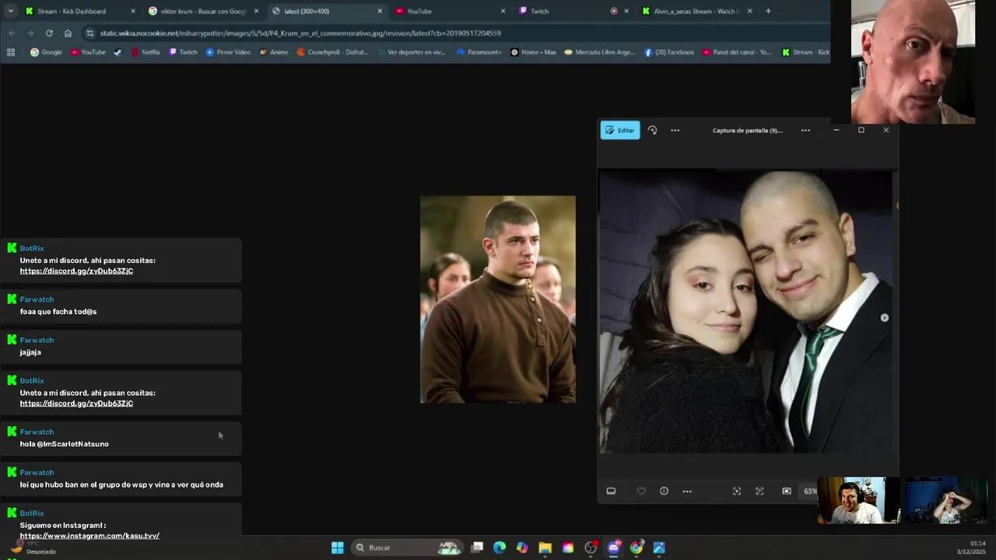Open the Facebook bookmark
Screen dimensions: 996x560
[669, 52]
